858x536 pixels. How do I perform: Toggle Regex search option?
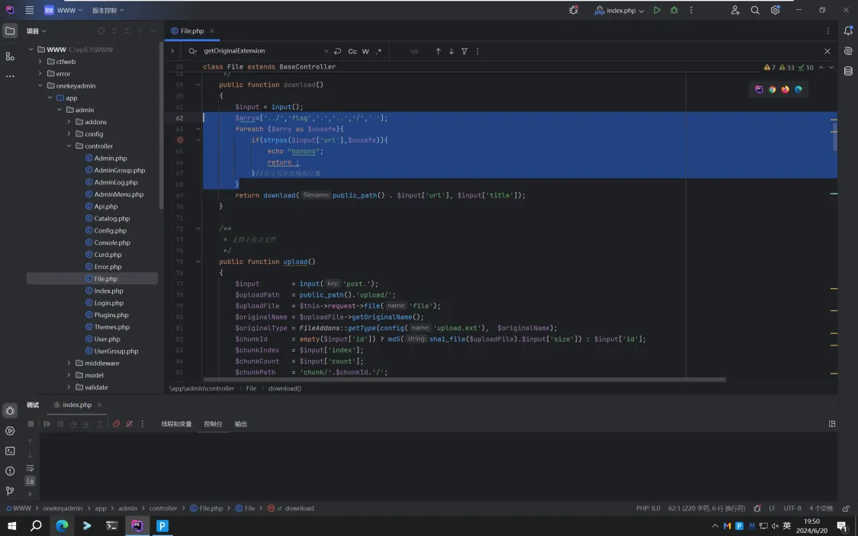tap(378, 51)
